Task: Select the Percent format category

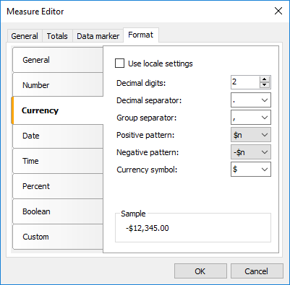Action: click(x=58, y=186)
